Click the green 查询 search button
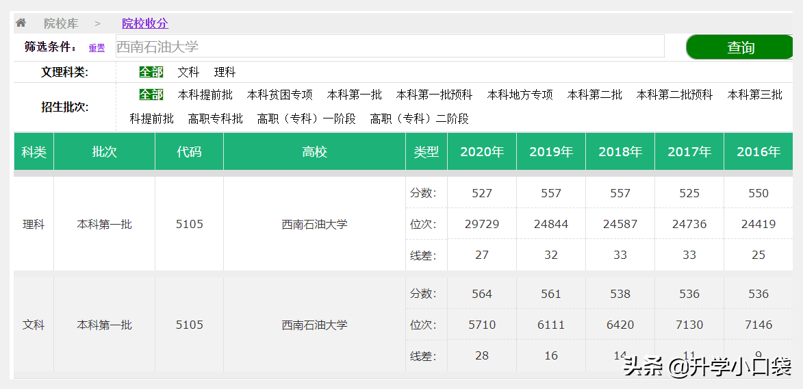 pos(741,47)
